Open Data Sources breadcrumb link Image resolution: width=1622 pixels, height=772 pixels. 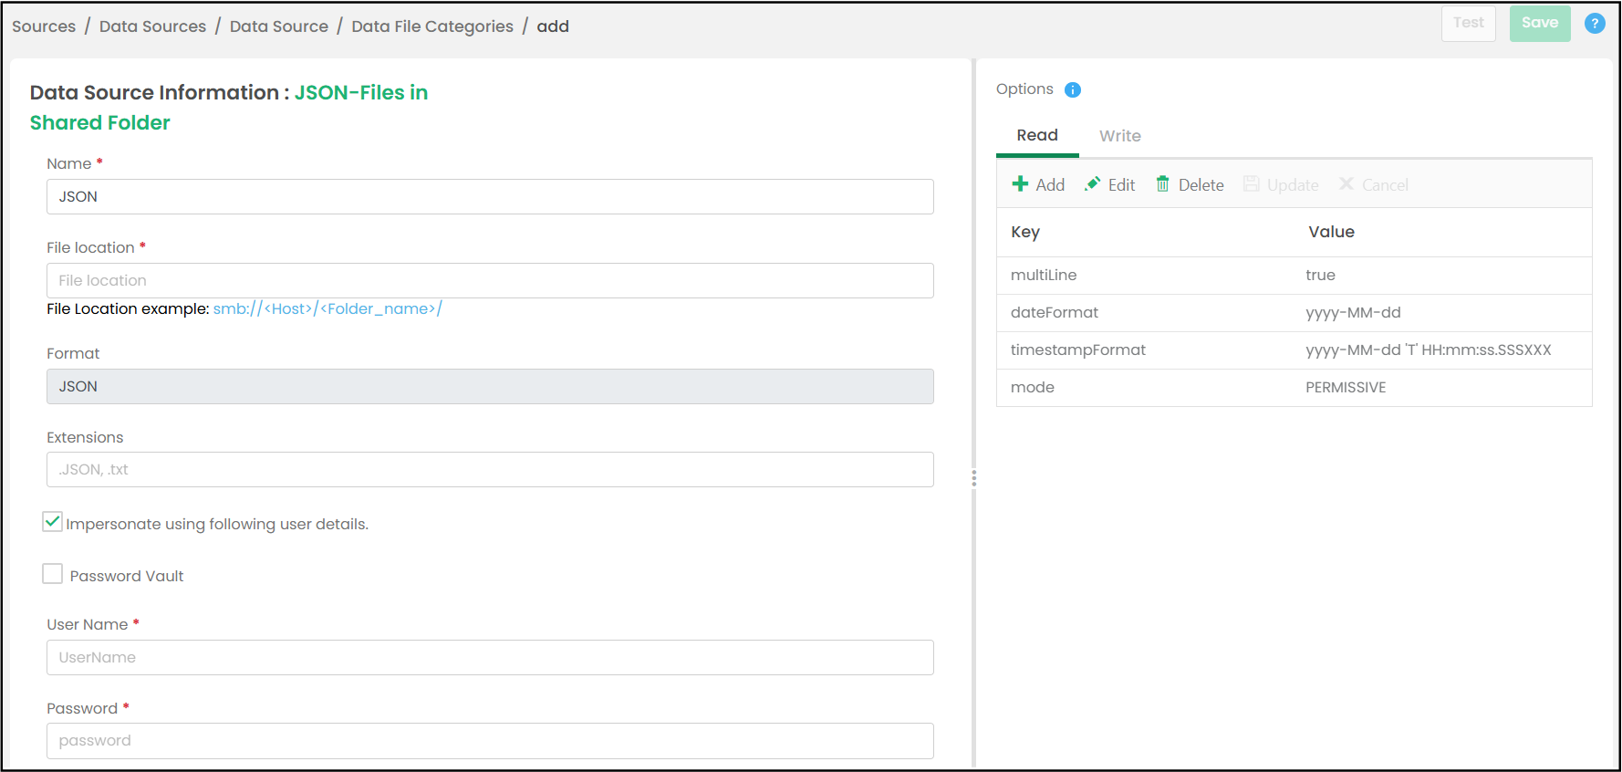tap(152, 26)
